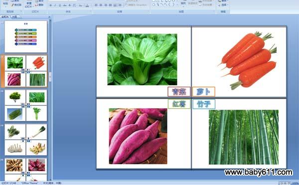Image resolution: width=299 pixels, height=185 pixels.
Task: Switch to the Outline (大纲) pane tab
Action: point(14,17)
